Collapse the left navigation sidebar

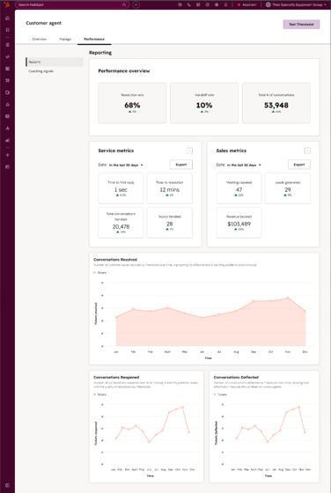(8, 485)
